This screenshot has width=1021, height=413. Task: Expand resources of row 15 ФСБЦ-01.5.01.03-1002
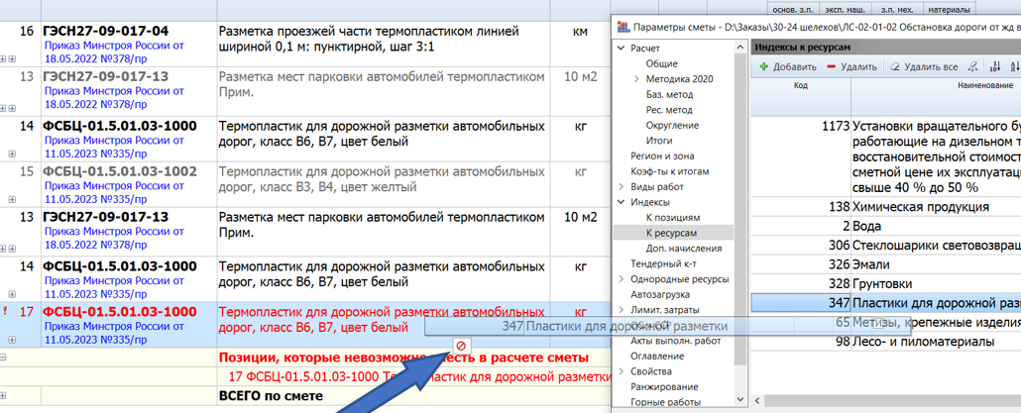pyautogui.click(x=12, y=200)
